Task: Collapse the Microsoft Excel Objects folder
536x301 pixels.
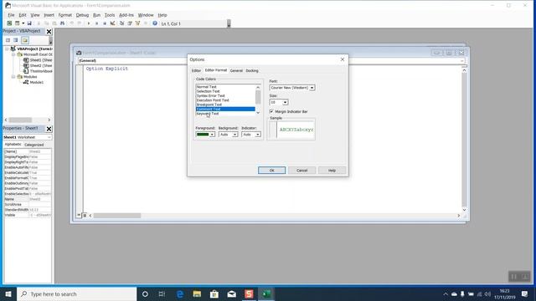Action: pyautogui.click(x=13, y=54)
